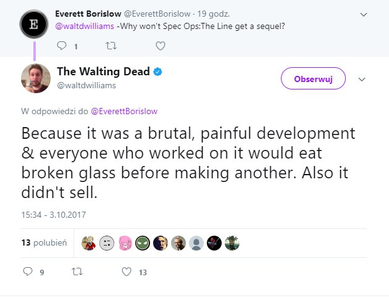Click the verified badge next to name
Screen dimensions: 389x298
click(x=158, y=72)
